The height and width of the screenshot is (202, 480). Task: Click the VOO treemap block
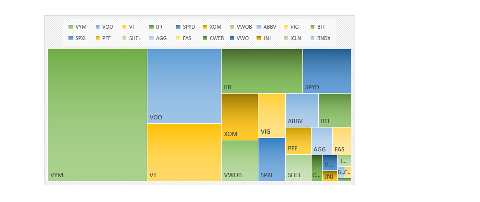tap(184, 86)
